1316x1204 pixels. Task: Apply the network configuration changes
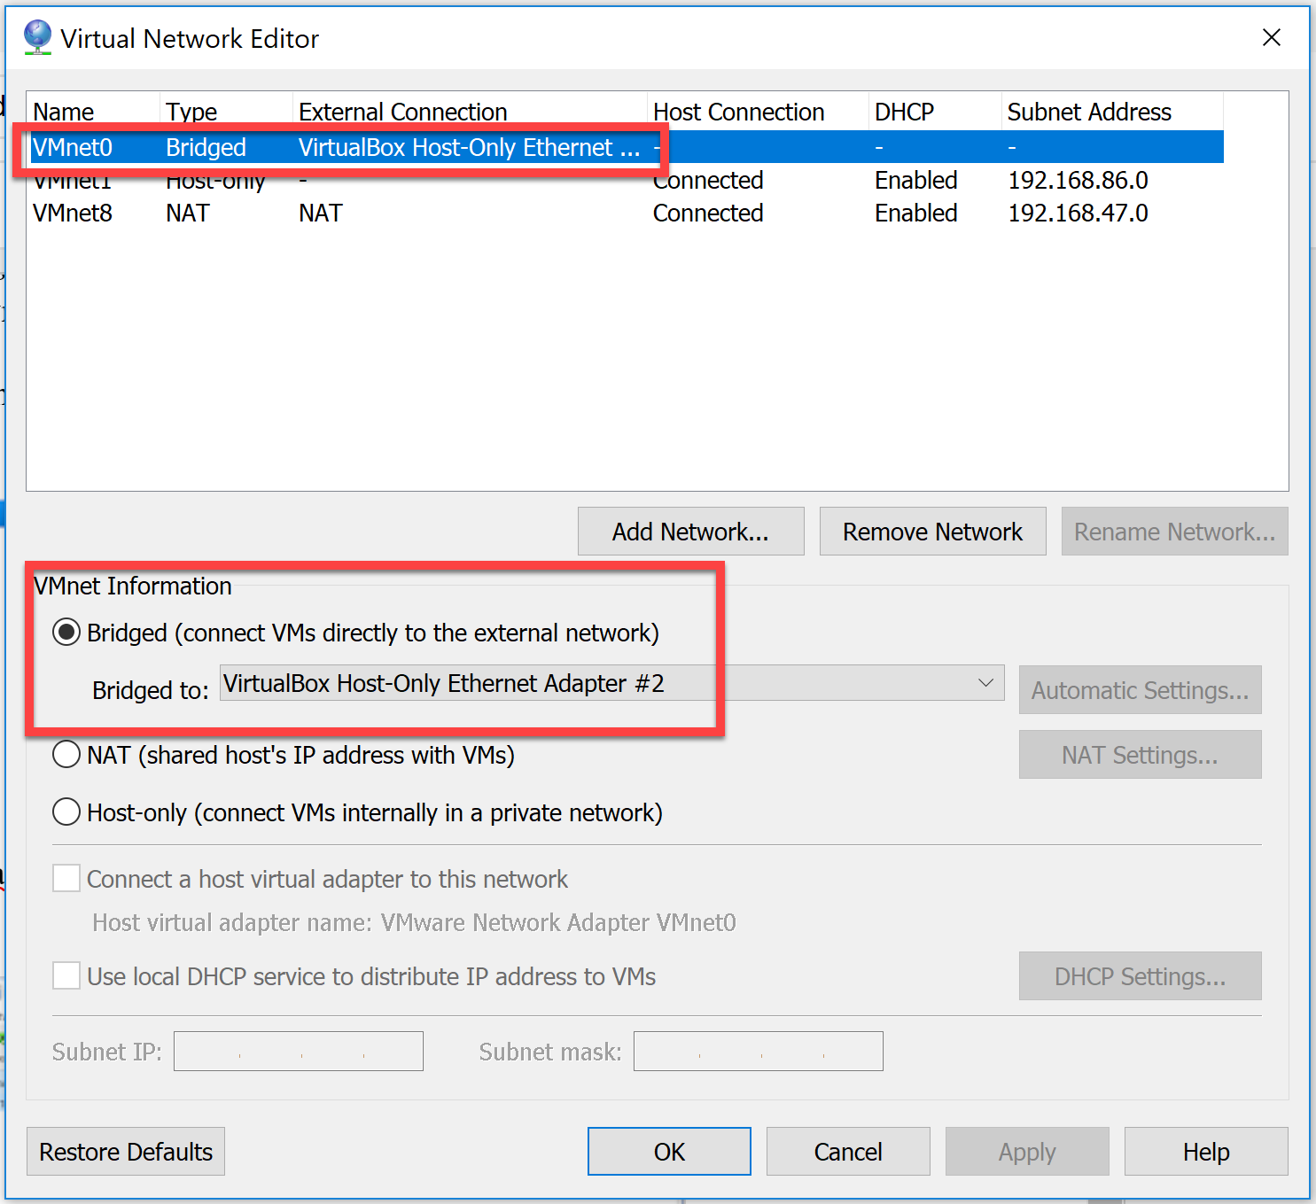[x=1026, y=1151]
